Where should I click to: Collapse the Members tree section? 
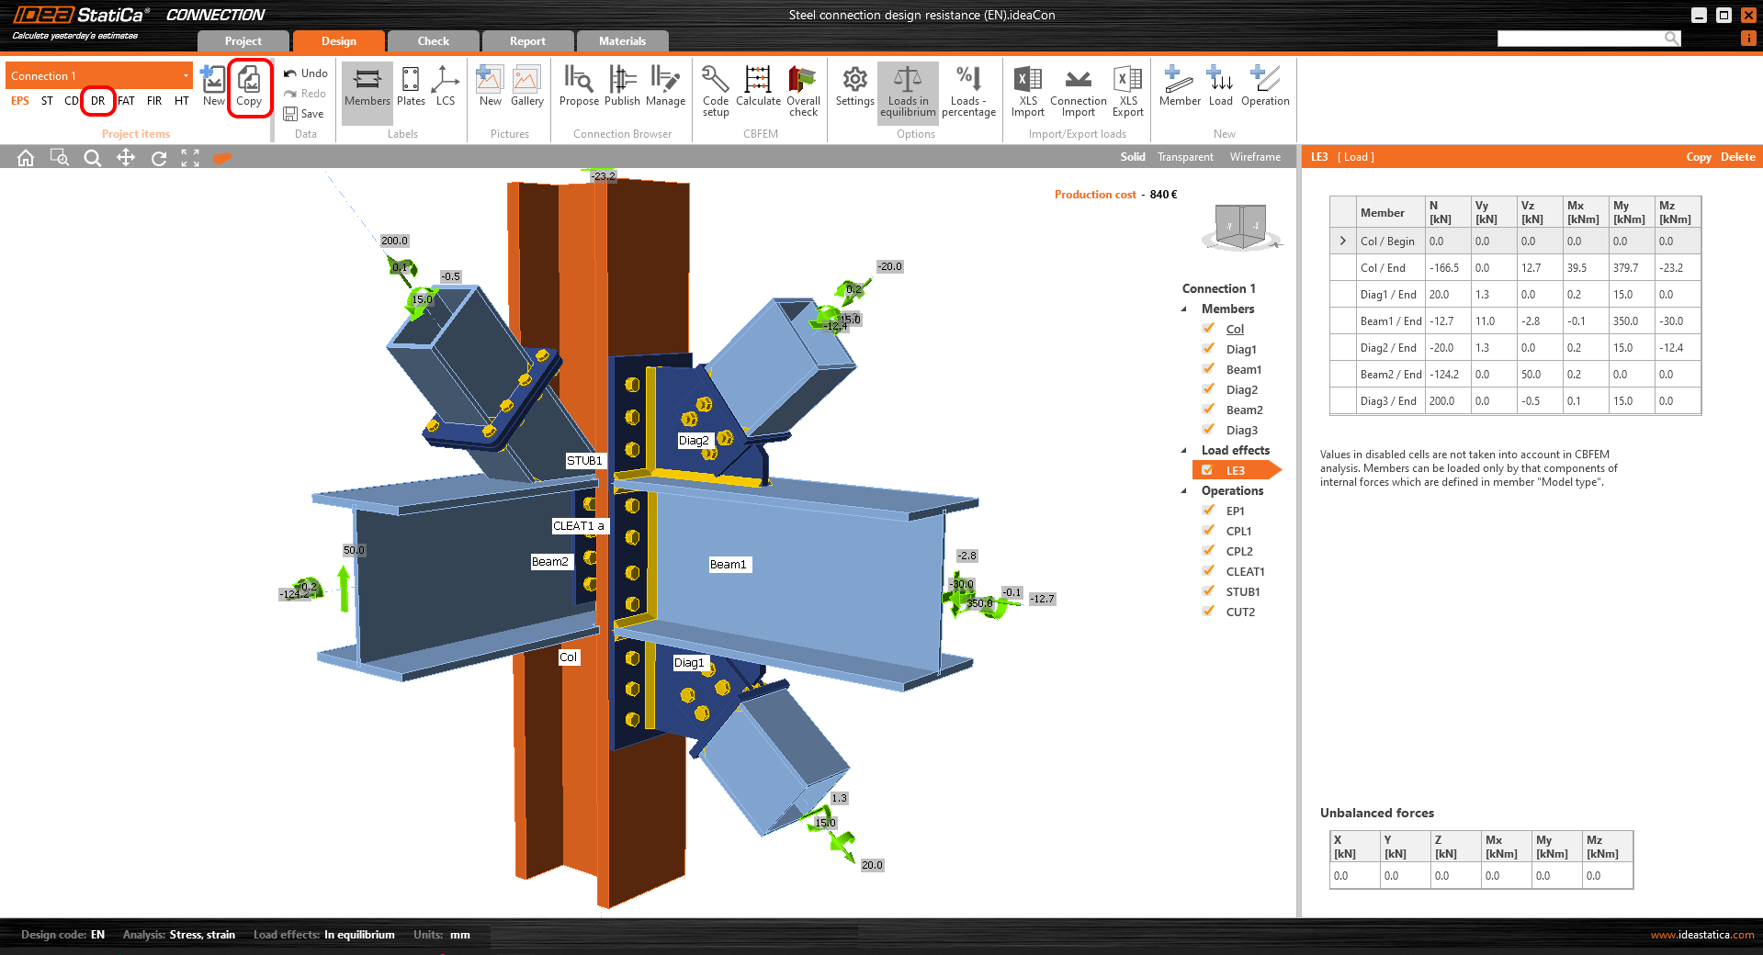(1184, 309)
